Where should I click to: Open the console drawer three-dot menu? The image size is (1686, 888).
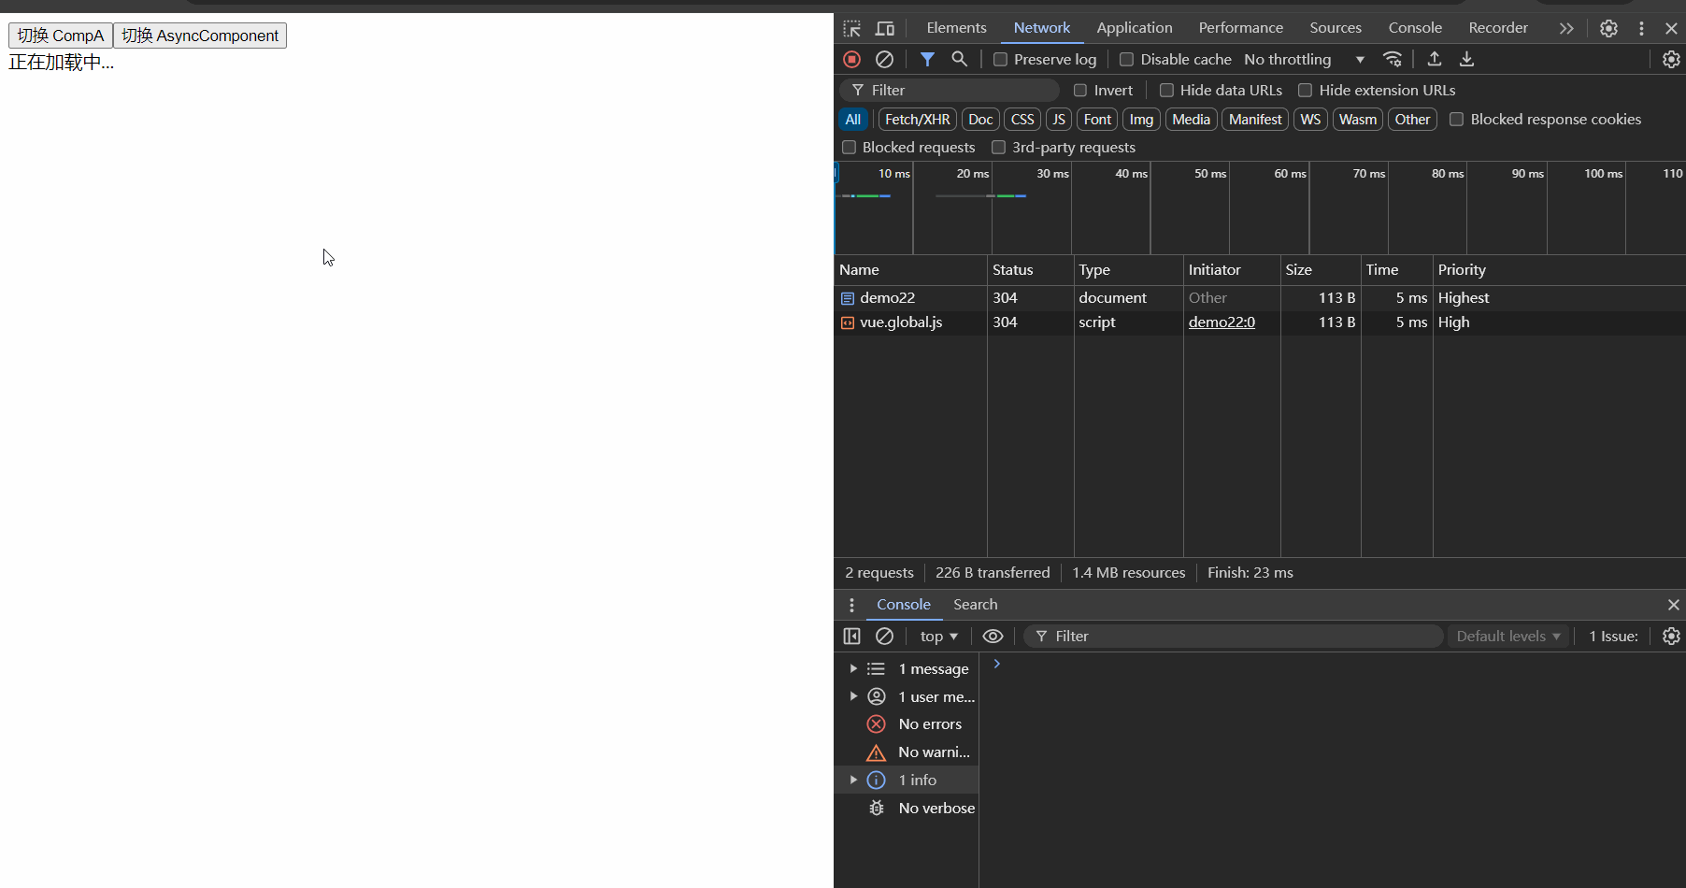coord(851,605)
